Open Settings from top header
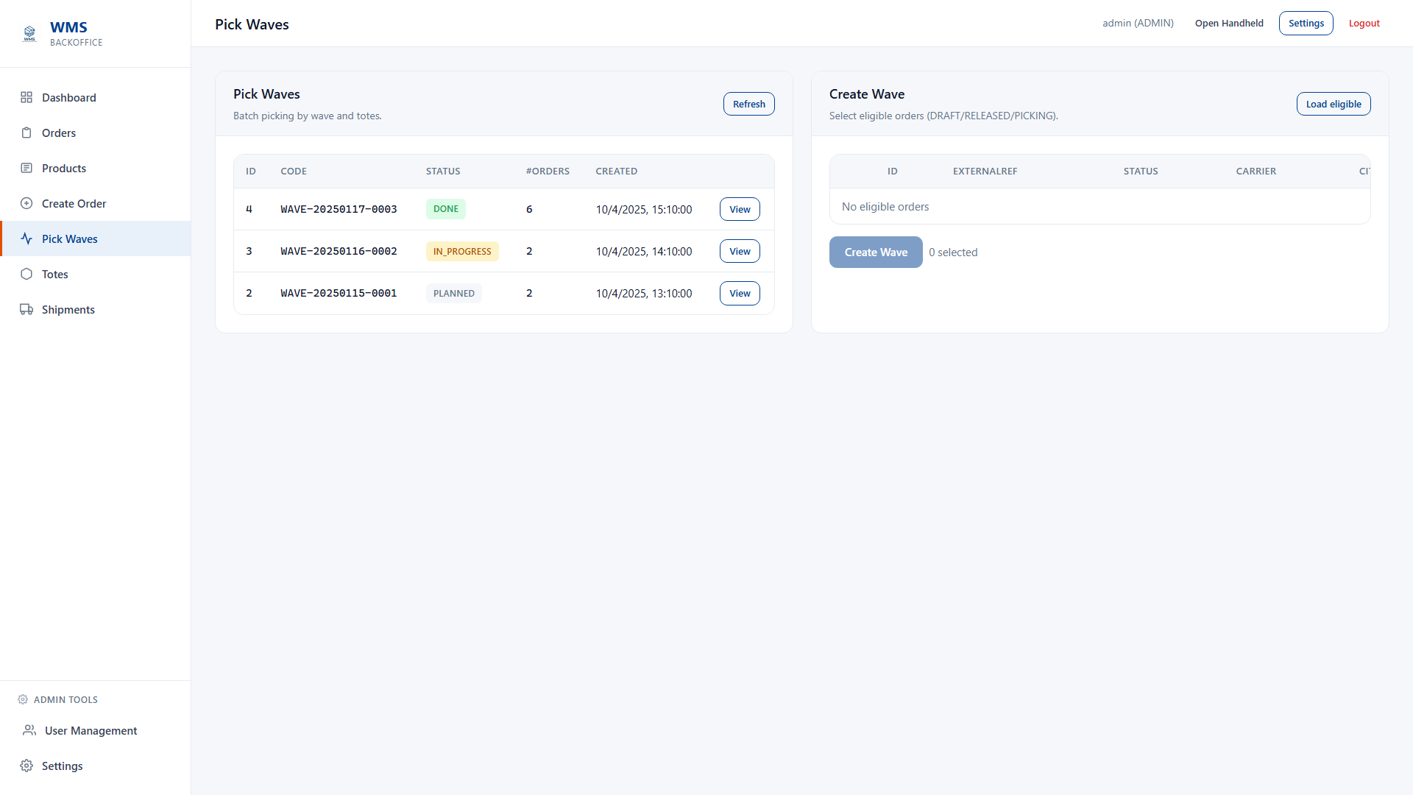 click(x=1306, y=23)
